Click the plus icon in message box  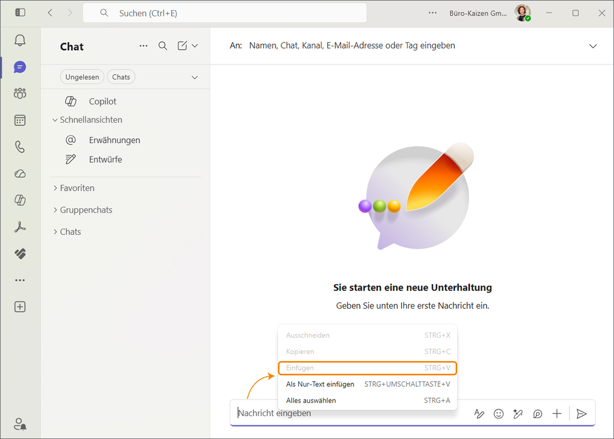[557, 414]
